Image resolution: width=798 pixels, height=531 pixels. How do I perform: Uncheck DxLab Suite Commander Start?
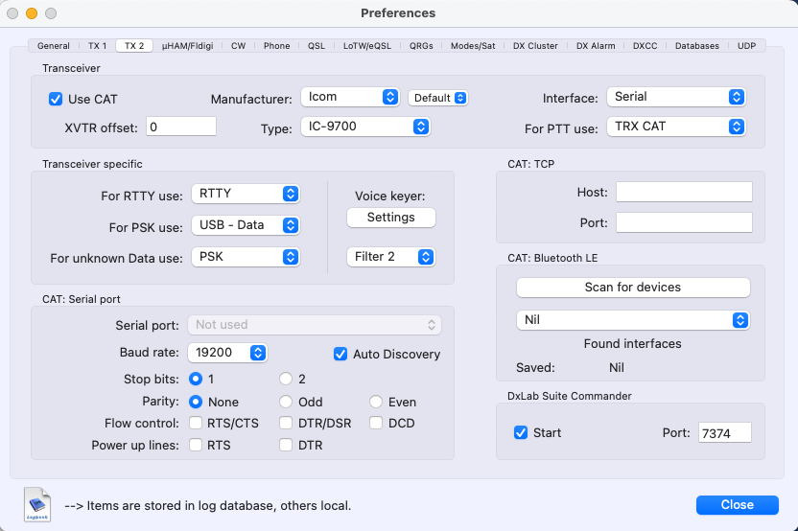click(x=521, y=432)
